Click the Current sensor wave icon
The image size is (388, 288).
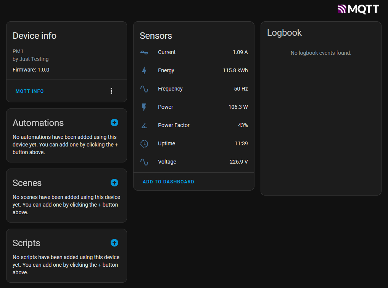click(144, 53)
